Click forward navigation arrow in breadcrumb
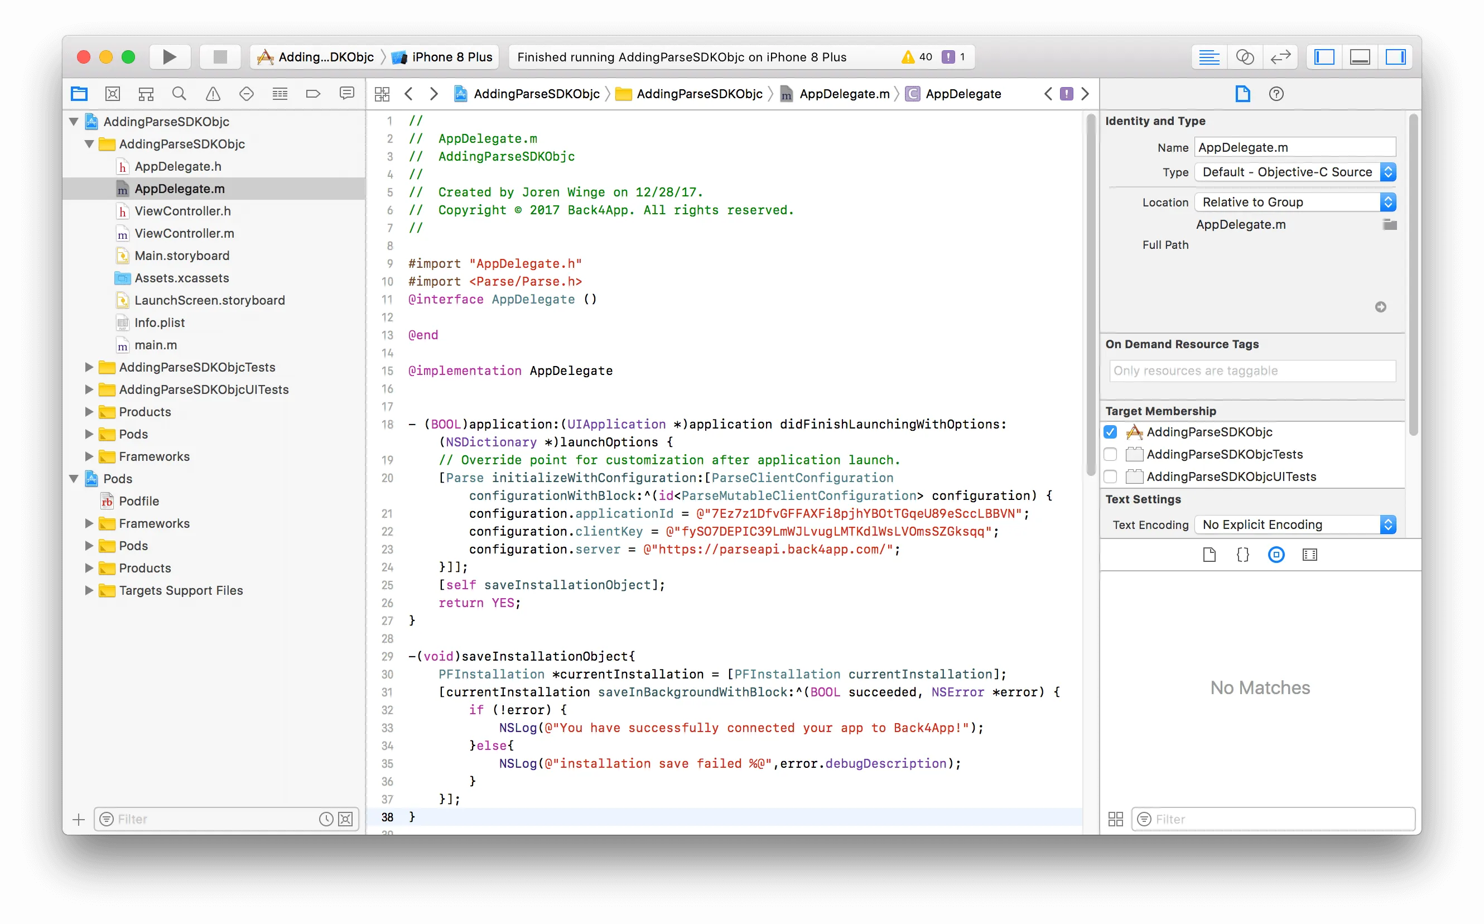The width and height of the screenshot is (1484, 924). tap(434, 94)
